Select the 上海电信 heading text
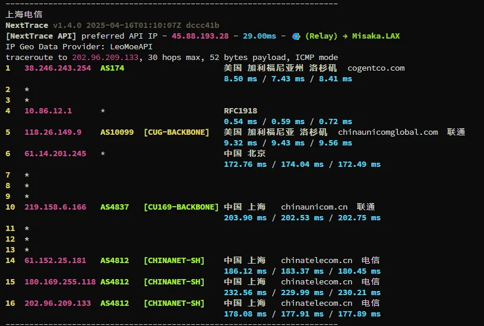Viewport: 484px width, 326px height. coord(24,14)
